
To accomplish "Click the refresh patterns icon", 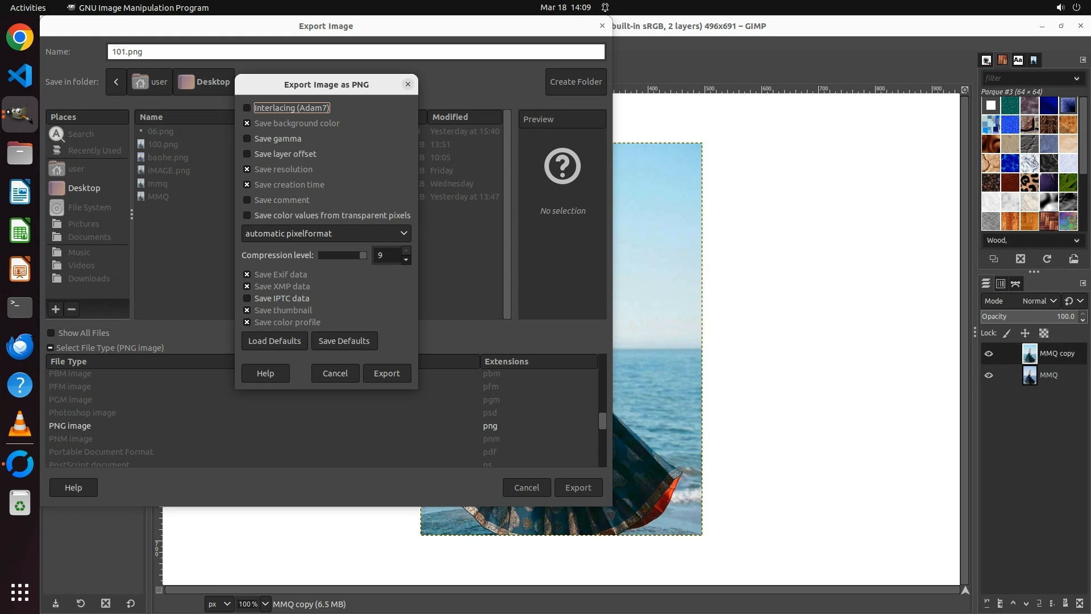I will click(1047, 259).
